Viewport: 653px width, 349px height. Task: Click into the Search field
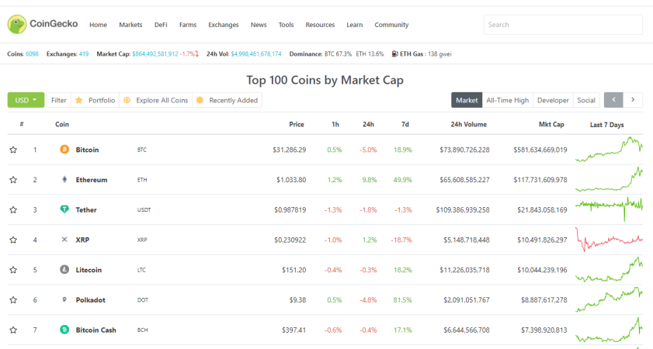pos(563,25)
